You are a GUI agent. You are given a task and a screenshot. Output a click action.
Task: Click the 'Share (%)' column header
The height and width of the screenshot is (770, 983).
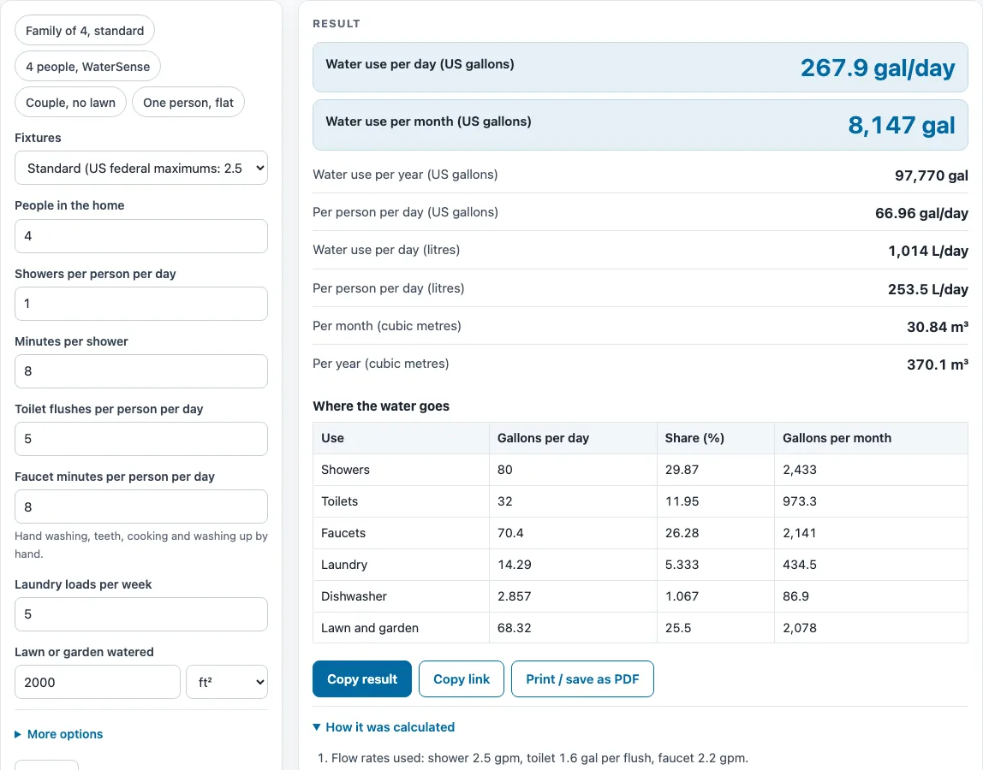click(x=694, y=438)
